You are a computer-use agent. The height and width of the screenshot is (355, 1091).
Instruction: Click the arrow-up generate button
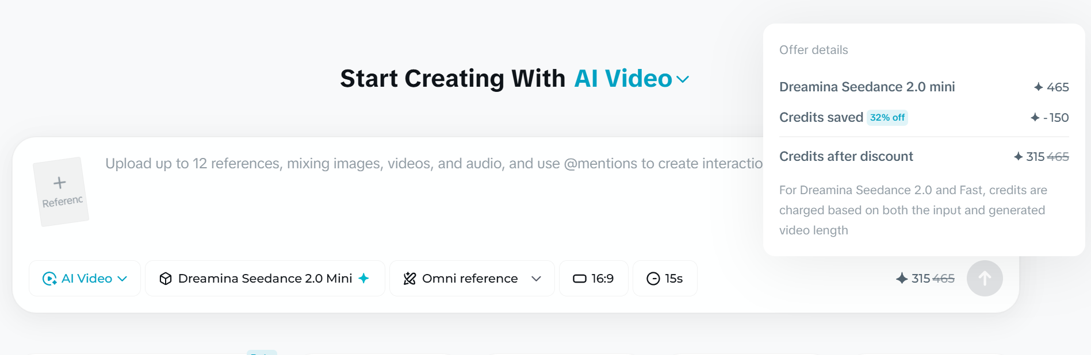(x=985, y=279)
